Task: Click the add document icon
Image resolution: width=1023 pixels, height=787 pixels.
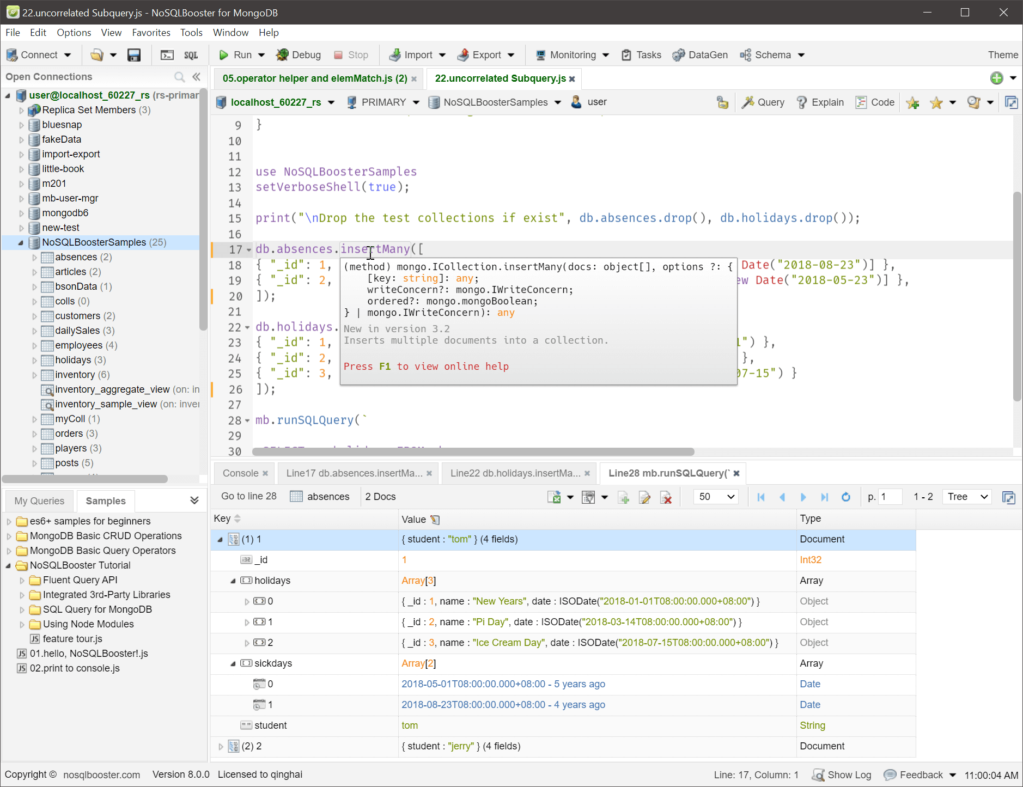Action: (624, 497)
